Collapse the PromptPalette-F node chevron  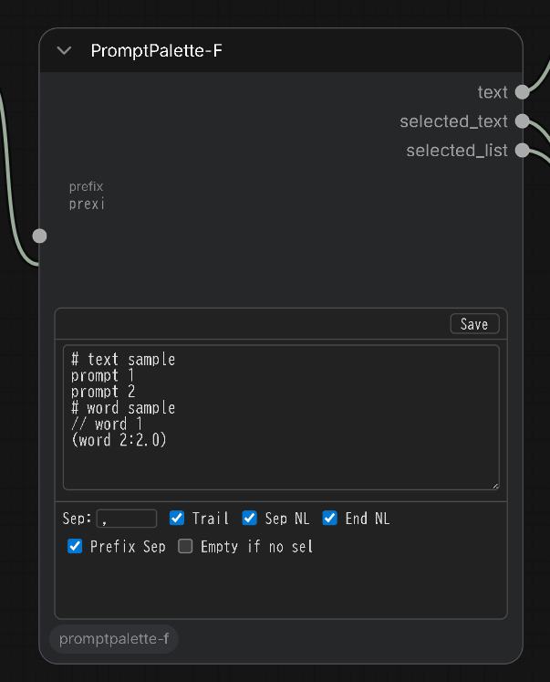pyautogui.click(x=64, y=51)
